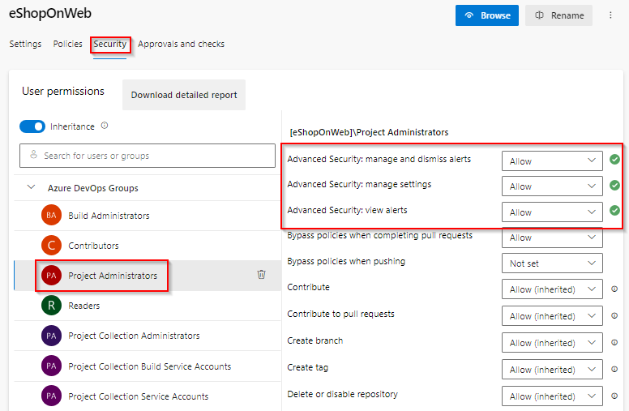The image size is (629, 411).
Task: Toggle the Inheritance switch
Action: pyautogui.click(x=32, y=126)
